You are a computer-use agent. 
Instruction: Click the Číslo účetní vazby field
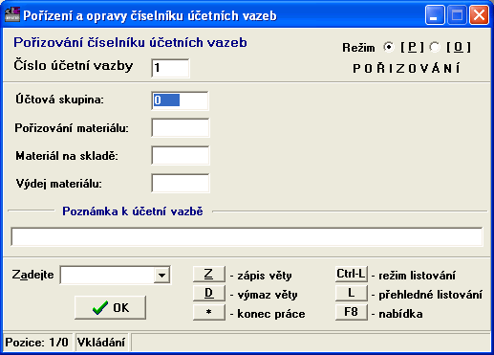170,68
